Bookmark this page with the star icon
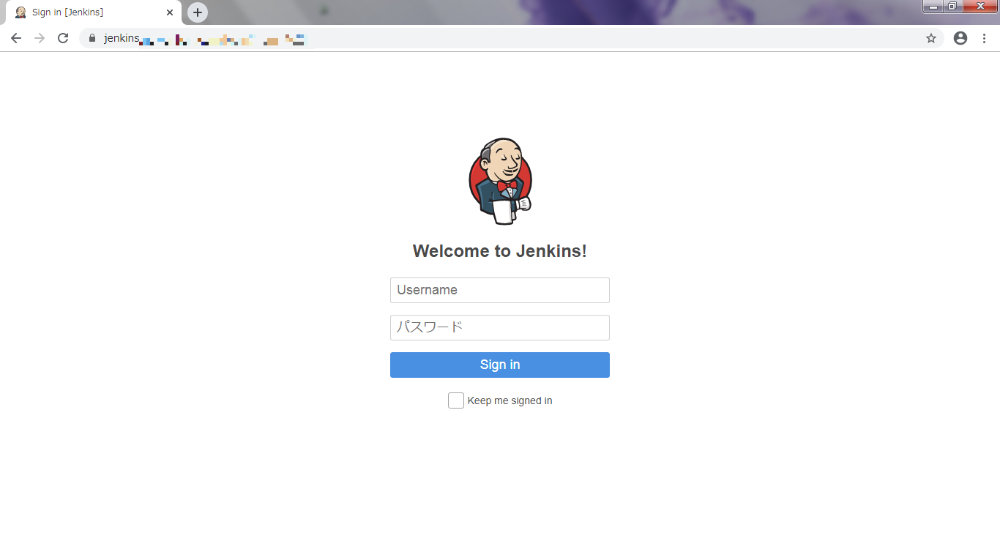1000x533 pixels. point(931,38)
